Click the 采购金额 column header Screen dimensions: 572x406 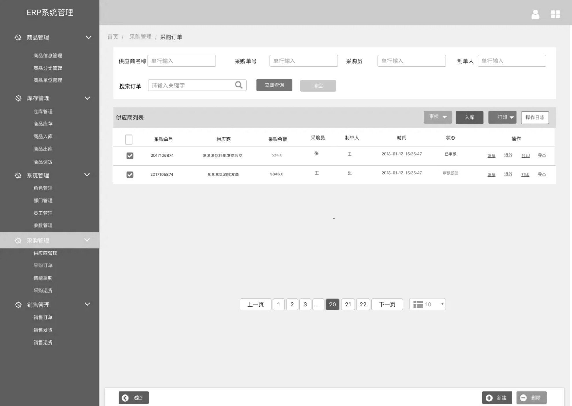277,139
